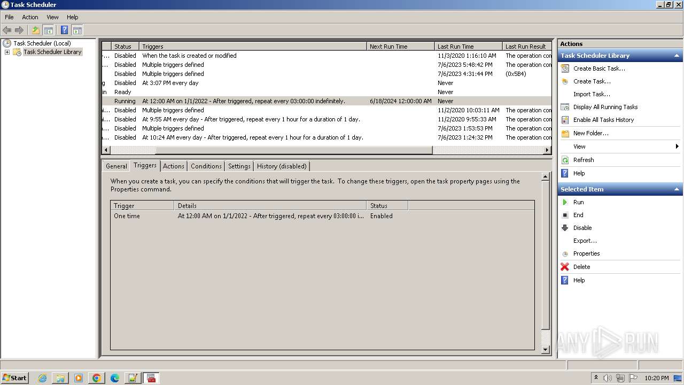Switch to the Actions tab
684x385 pixels.
174,166
